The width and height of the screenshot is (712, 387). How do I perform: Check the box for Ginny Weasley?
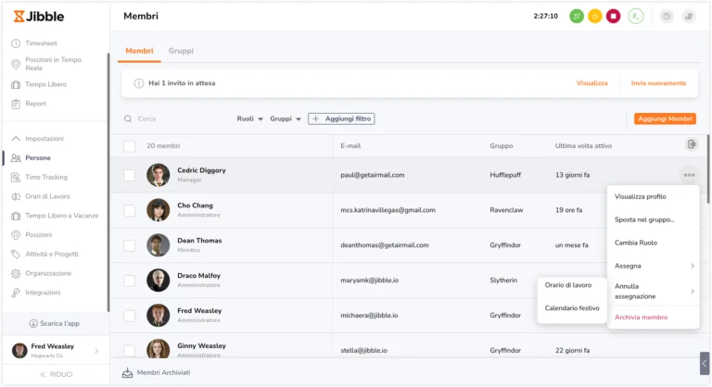[130, 350]
